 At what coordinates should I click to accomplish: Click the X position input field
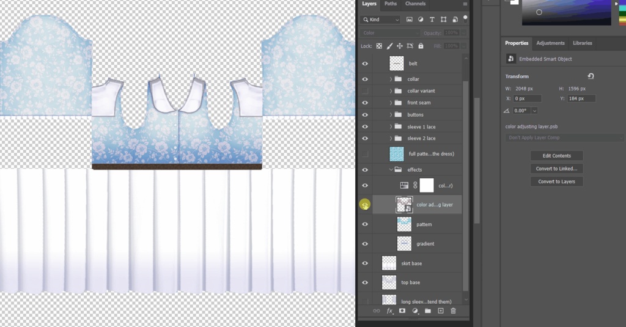click(527, 98)
